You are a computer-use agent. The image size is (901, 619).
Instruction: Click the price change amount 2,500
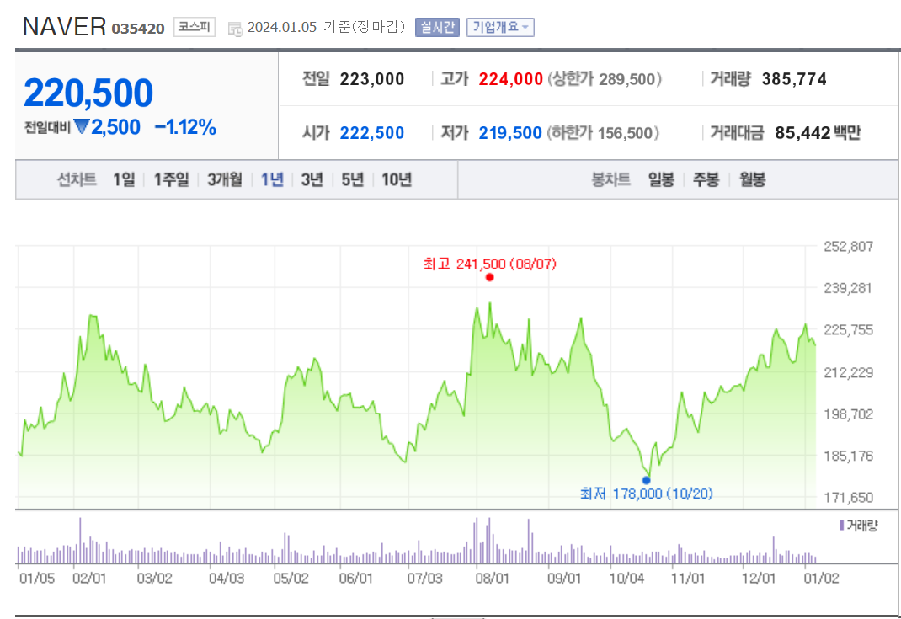coord(115,127)
